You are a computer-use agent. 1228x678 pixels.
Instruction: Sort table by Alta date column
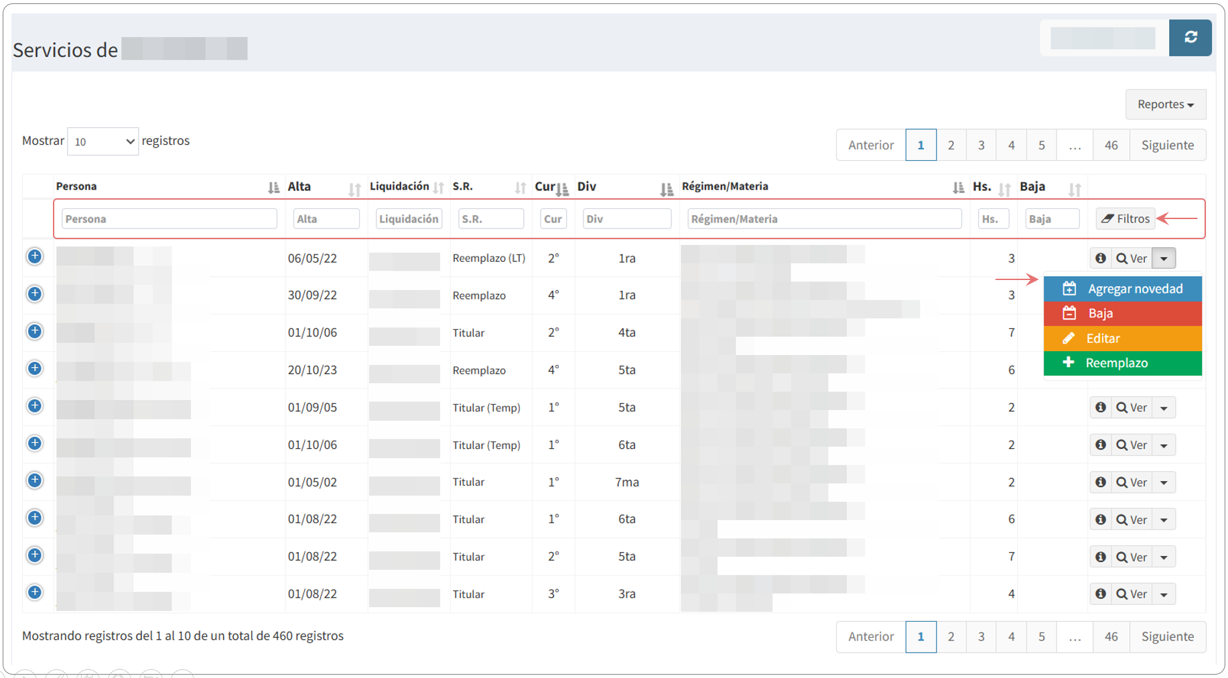tap(354, 189)
